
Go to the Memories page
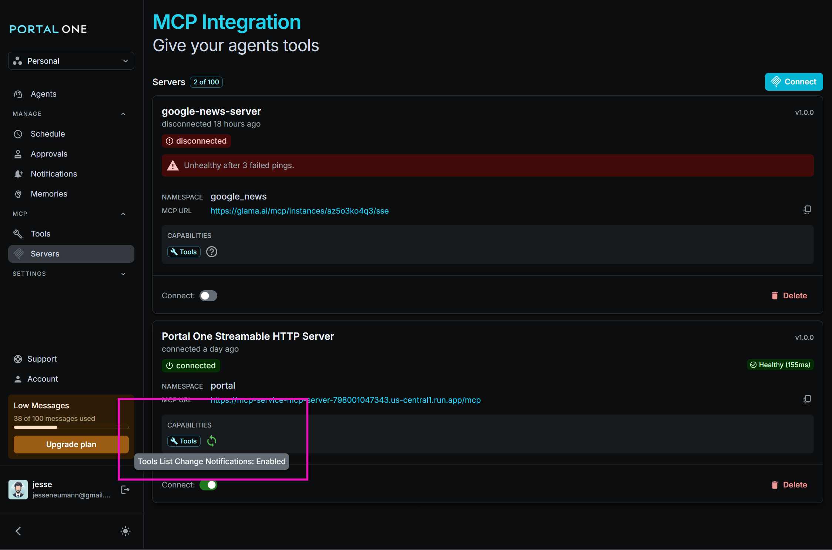click(x=49, y=194)
